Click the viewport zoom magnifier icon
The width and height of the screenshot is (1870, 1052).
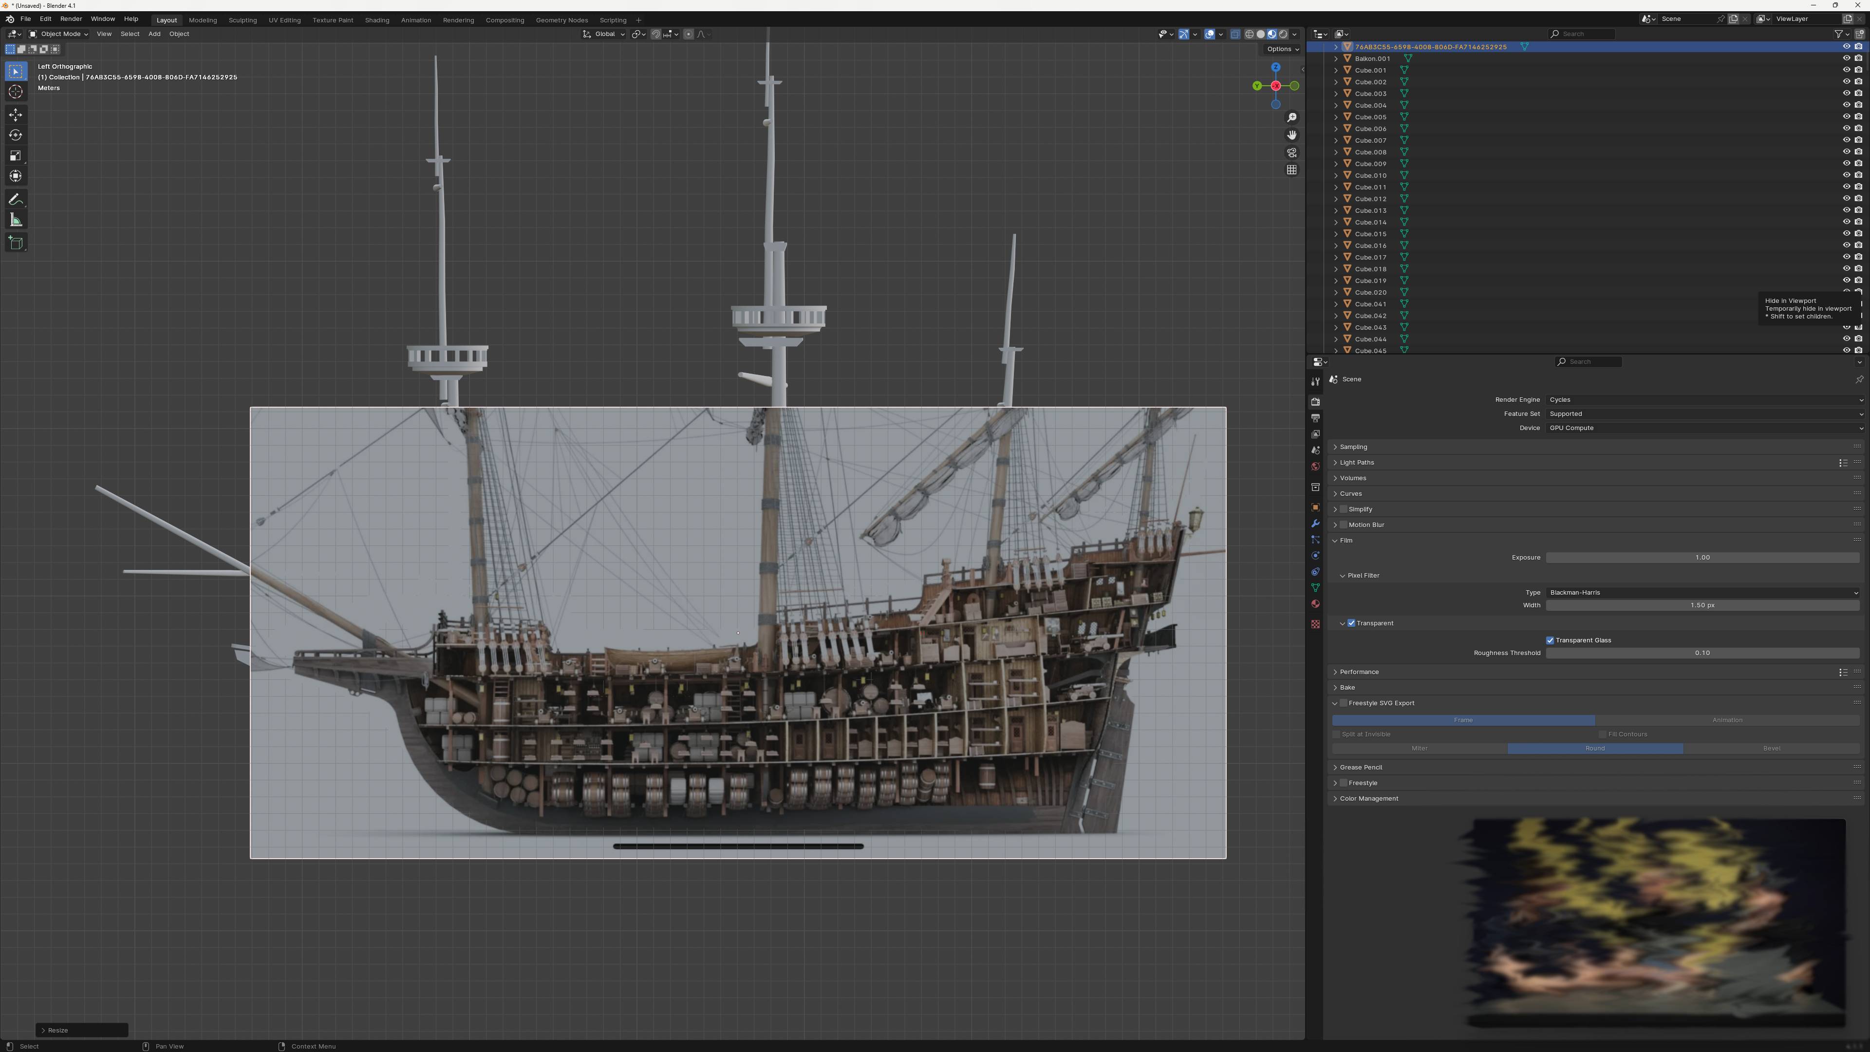tap(1291, 117)
